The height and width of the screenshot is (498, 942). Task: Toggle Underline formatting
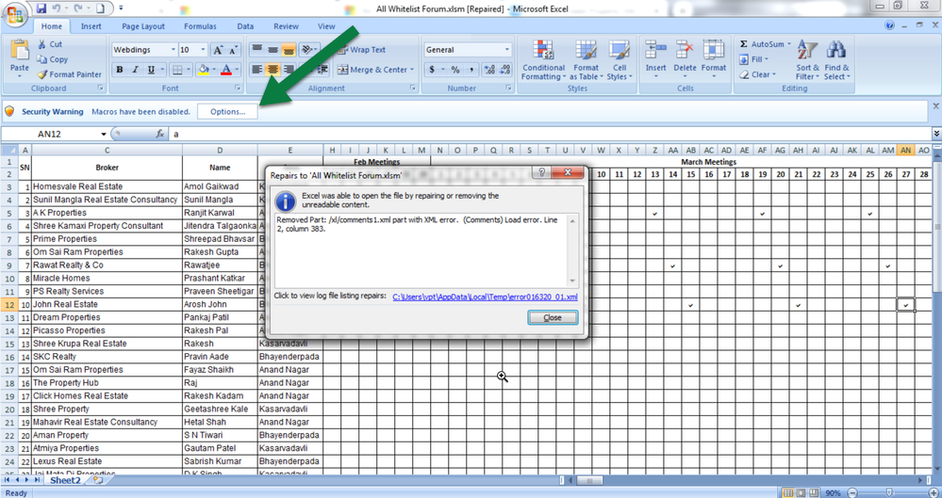151,70
